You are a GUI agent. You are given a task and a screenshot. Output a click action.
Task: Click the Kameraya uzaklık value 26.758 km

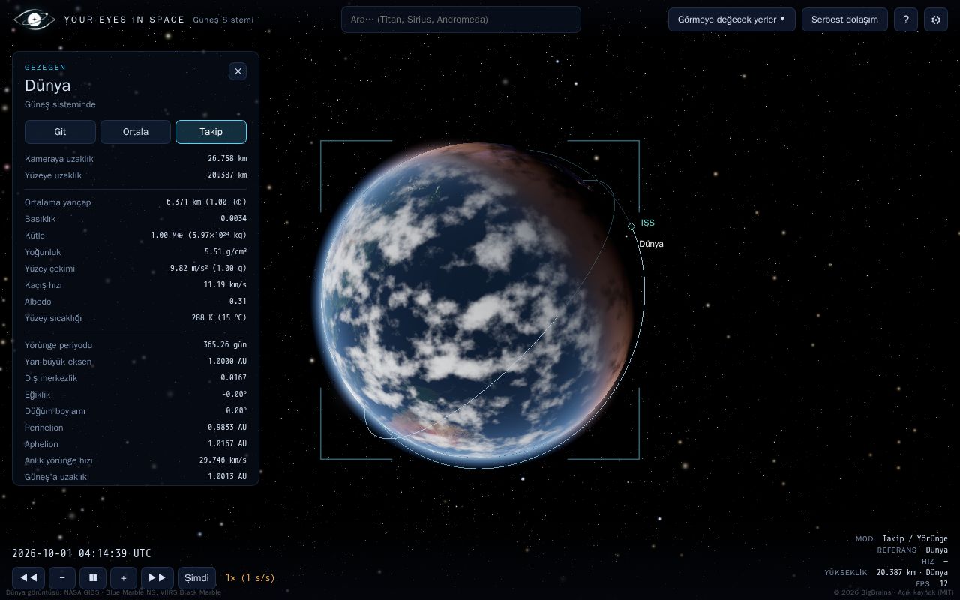[227, 159]
